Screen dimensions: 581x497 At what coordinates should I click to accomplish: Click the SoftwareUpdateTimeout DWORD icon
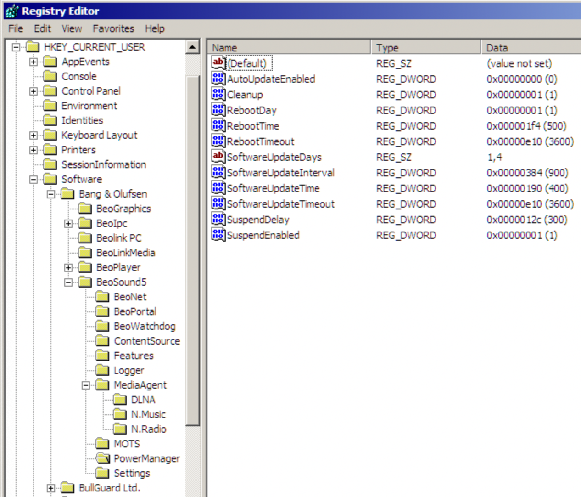218,203
